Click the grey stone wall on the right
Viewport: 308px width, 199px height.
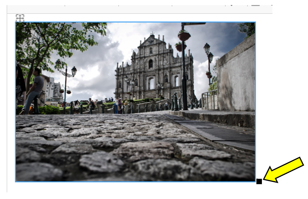pos(236,82)
